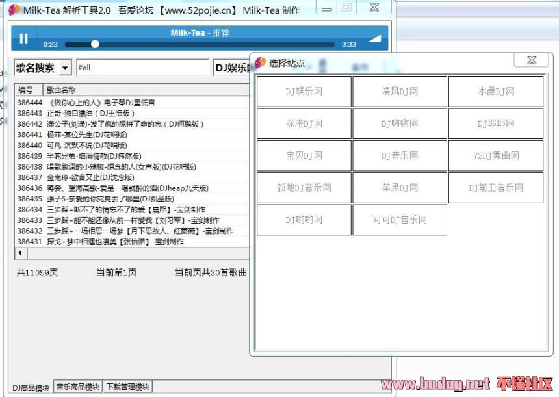Select song 386438 唱歌跑调的小辣椒
Screen dimensions: 559x397
coord(132,167)
